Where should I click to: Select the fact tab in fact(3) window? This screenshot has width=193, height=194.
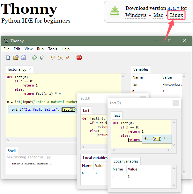pos(86,111)
